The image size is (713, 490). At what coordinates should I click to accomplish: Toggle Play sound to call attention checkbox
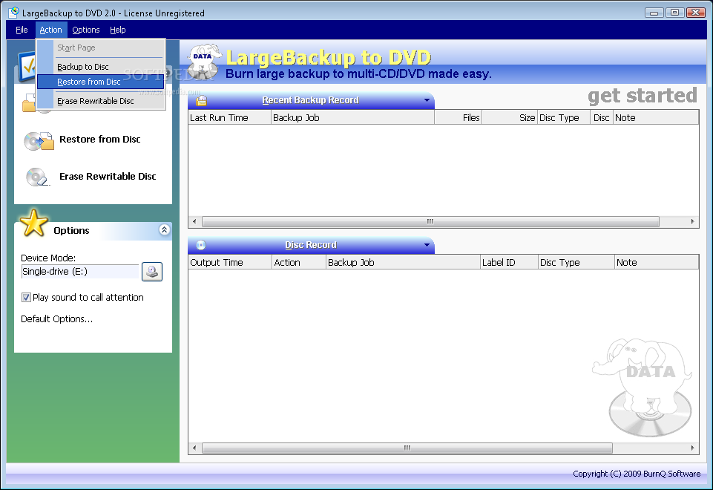(27, 298)
